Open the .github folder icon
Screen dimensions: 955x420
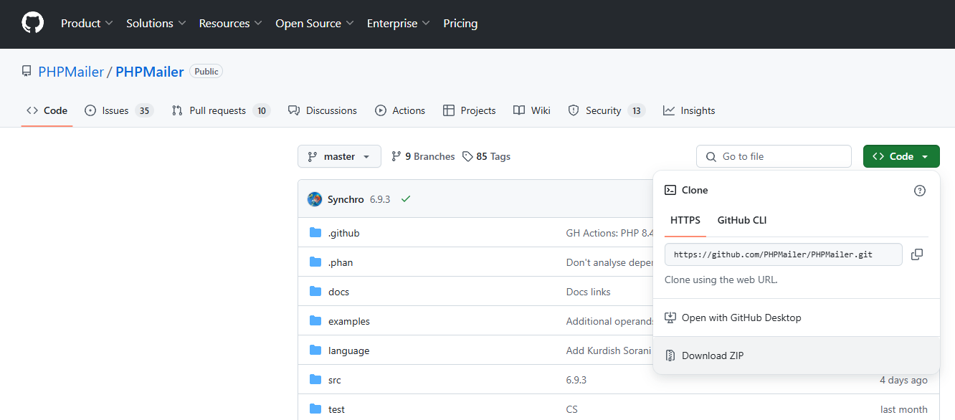point(315,233)
